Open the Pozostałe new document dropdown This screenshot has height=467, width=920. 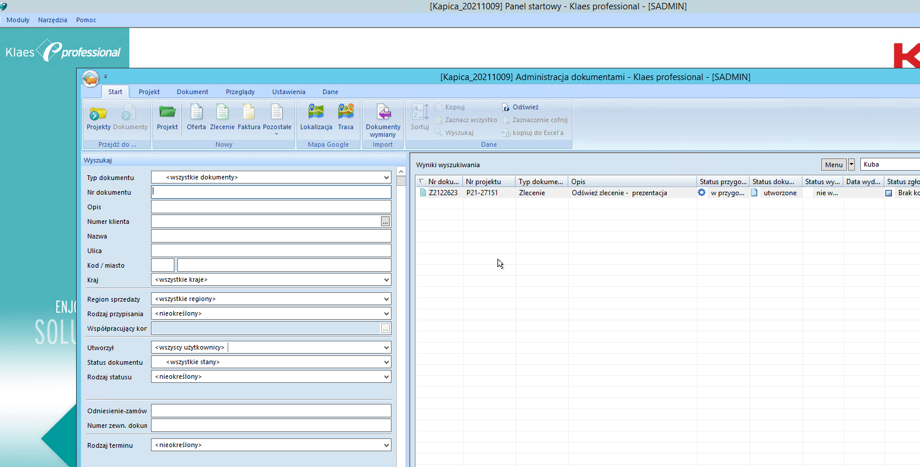(x=277, y=120)
